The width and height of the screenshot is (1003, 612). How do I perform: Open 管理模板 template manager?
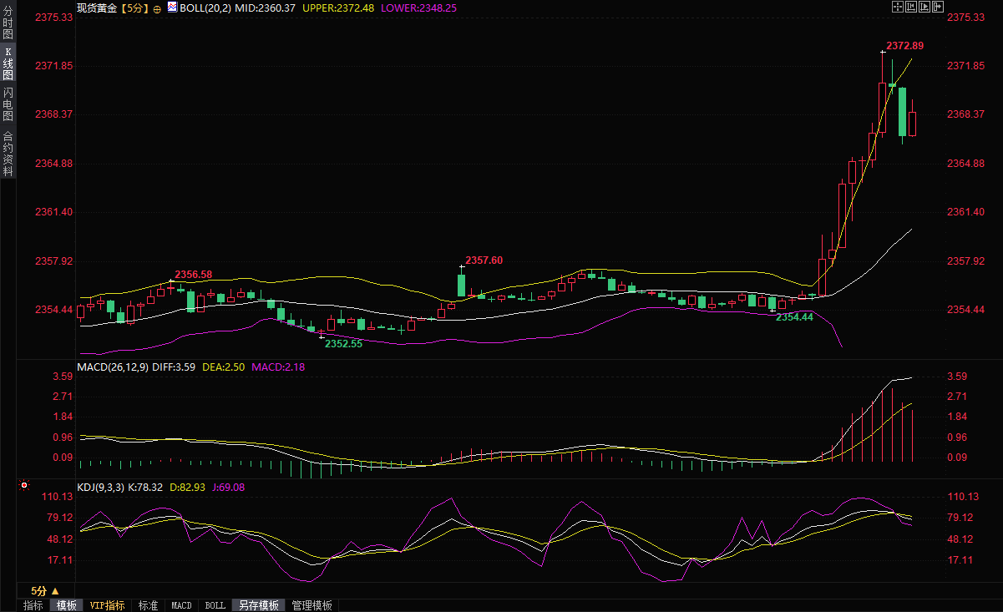coord(312,605)
